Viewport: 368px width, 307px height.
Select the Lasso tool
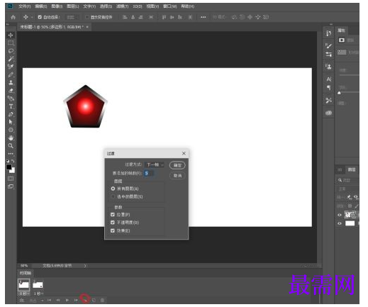[11, 51]
